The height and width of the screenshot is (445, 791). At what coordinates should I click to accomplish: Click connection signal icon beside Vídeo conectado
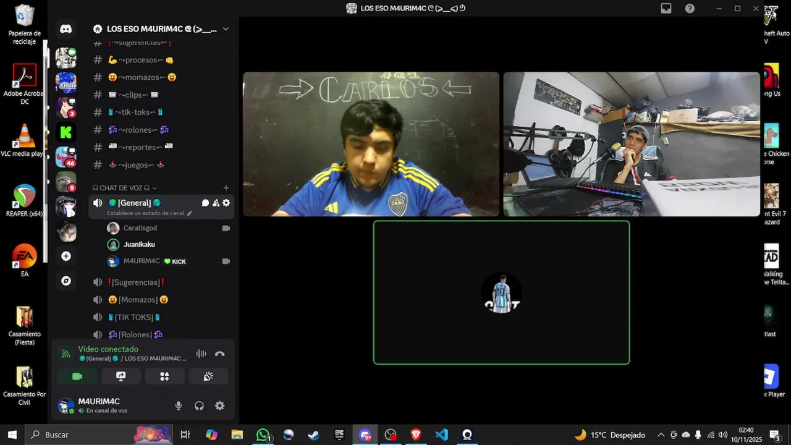click(65, 354)
